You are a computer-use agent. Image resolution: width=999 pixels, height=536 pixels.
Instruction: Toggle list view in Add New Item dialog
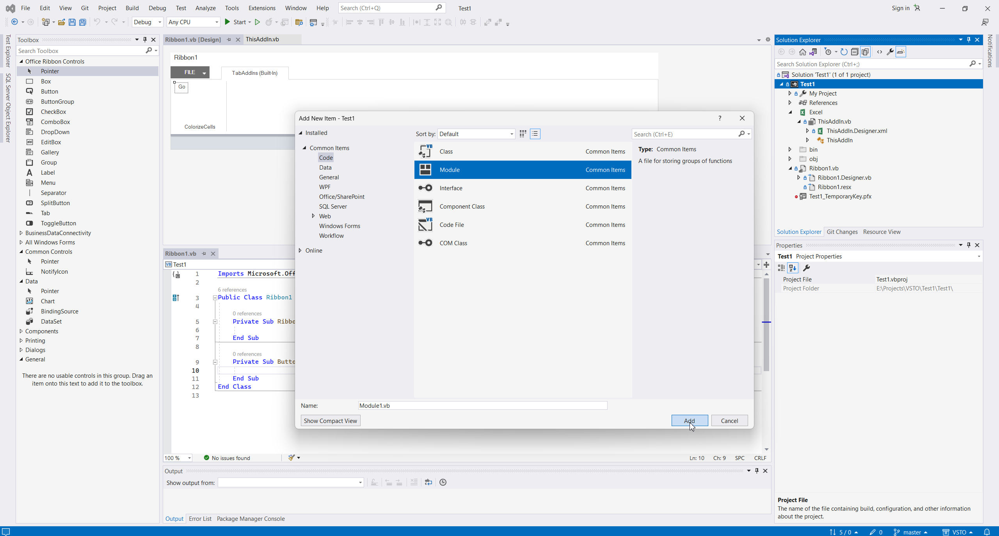pyautogui.click(x=535, y=134)
